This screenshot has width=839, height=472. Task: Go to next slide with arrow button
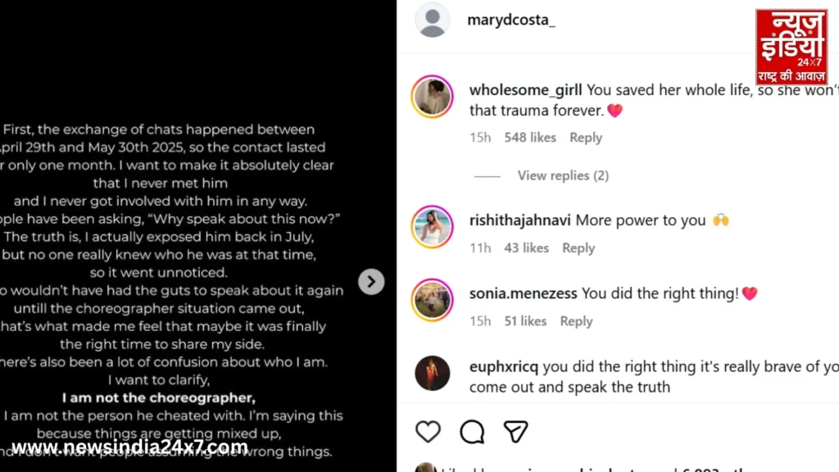(x=371, y=282)
